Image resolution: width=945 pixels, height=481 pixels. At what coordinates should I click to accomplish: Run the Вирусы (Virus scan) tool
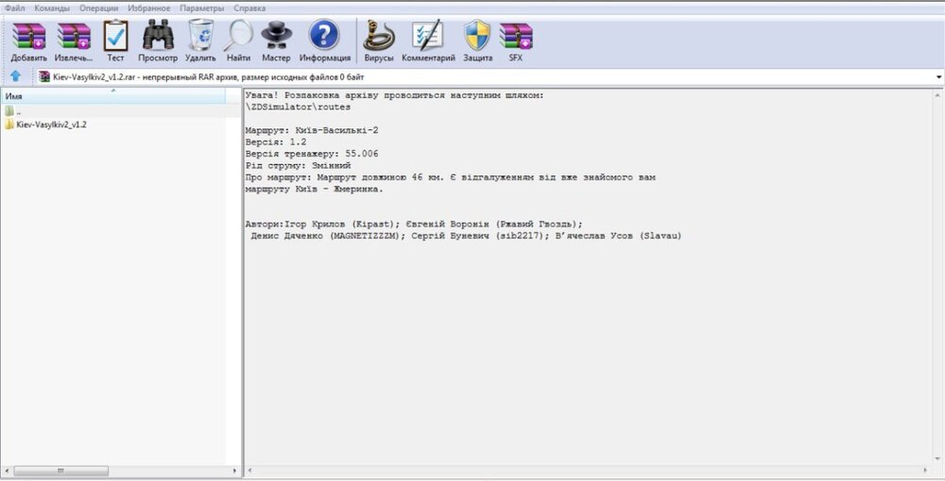[379, 37]
